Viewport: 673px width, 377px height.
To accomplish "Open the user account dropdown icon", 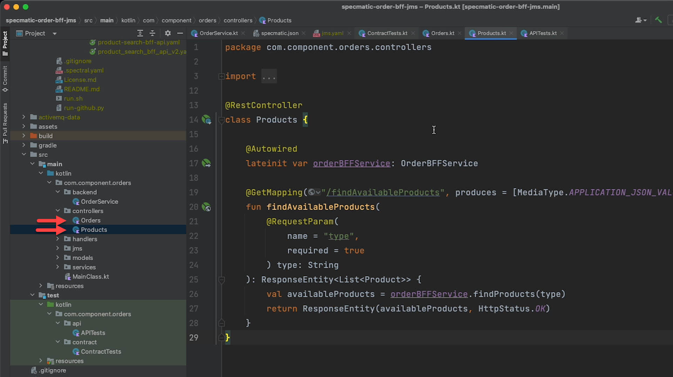I will 640,20.
